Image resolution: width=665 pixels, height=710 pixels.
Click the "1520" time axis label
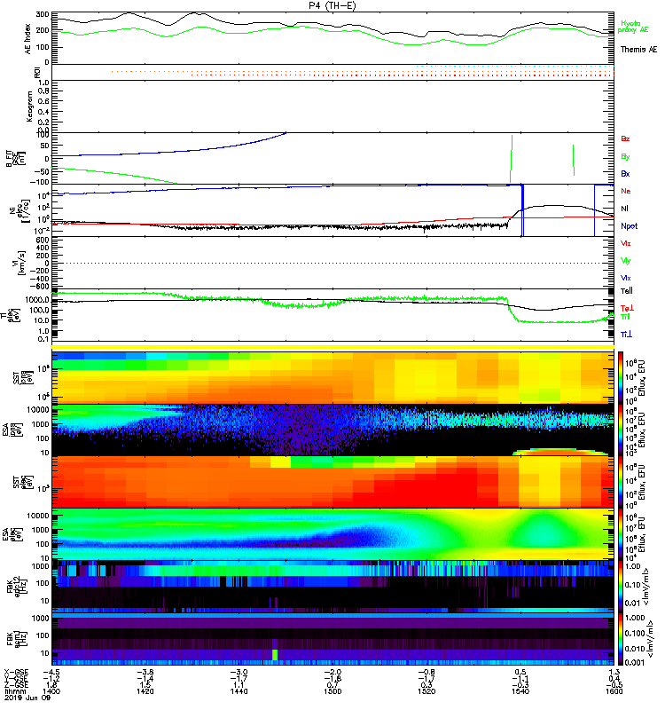[x=426, y=691]
